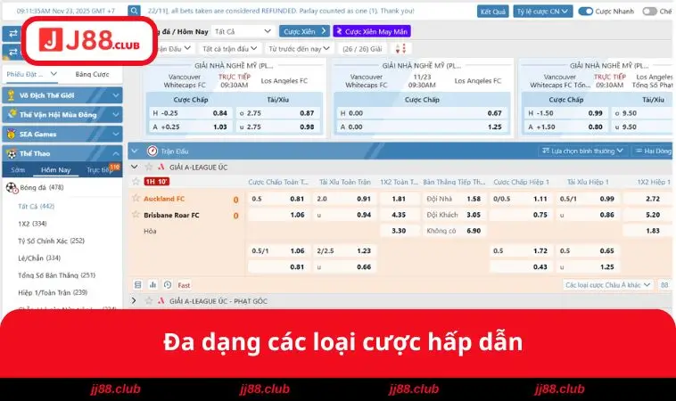Screen dimensions: 676x401
Task: Click the Kết Quả button
Action: click(x=493, y=12)
